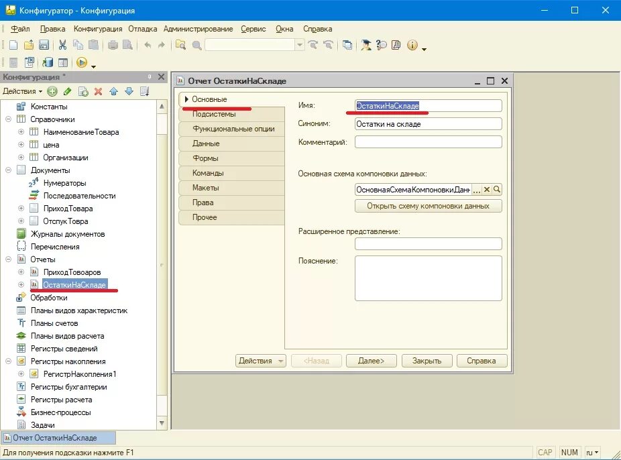Switch to the Функциональные опции tab
621x460 pixels.
tap(231, 129)
